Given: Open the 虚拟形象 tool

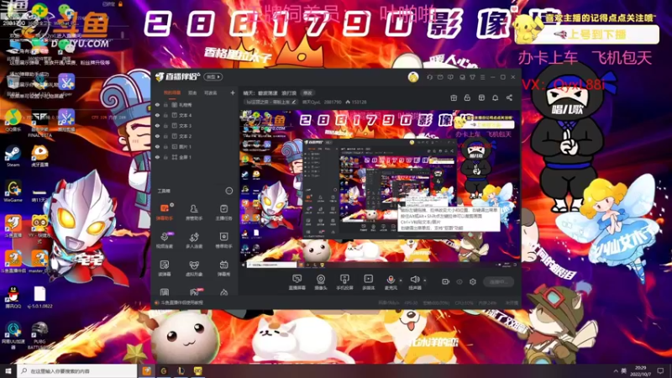Looking at the screenshot, I should click(x=194, y=268).
